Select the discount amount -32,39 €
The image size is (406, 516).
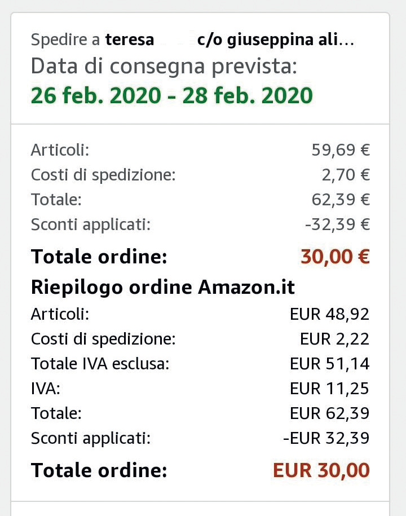337,224
